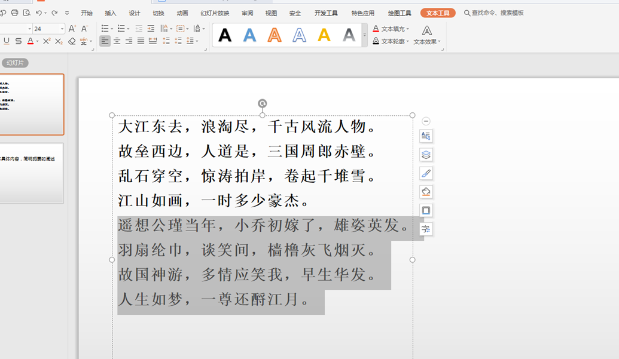Open the layers stacking floating icon
Screen dimensions: 619x359
click(426, 155)
